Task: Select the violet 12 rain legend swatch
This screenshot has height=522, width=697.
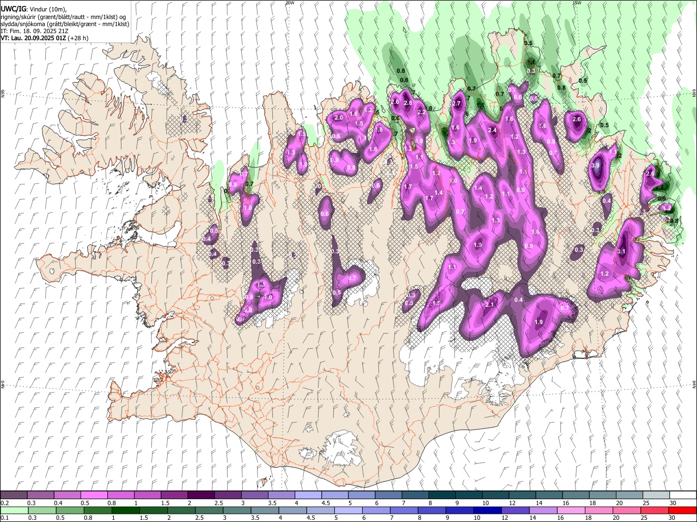Action: tap(515, 510)
